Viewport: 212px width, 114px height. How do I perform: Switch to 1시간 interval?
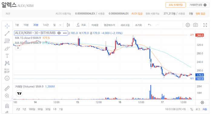(x=46, y=25)
